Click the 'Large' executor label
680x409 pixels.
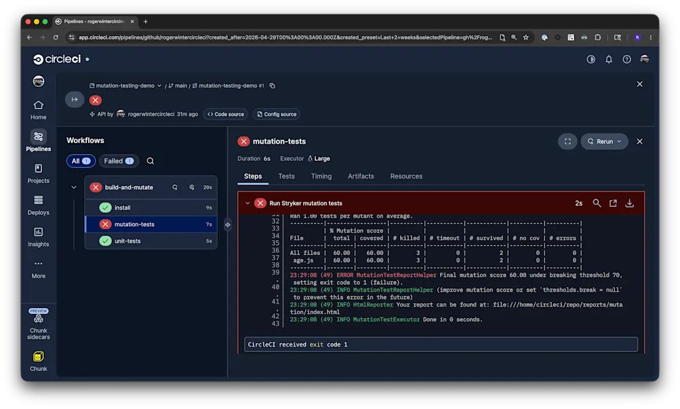coord(322,159)
